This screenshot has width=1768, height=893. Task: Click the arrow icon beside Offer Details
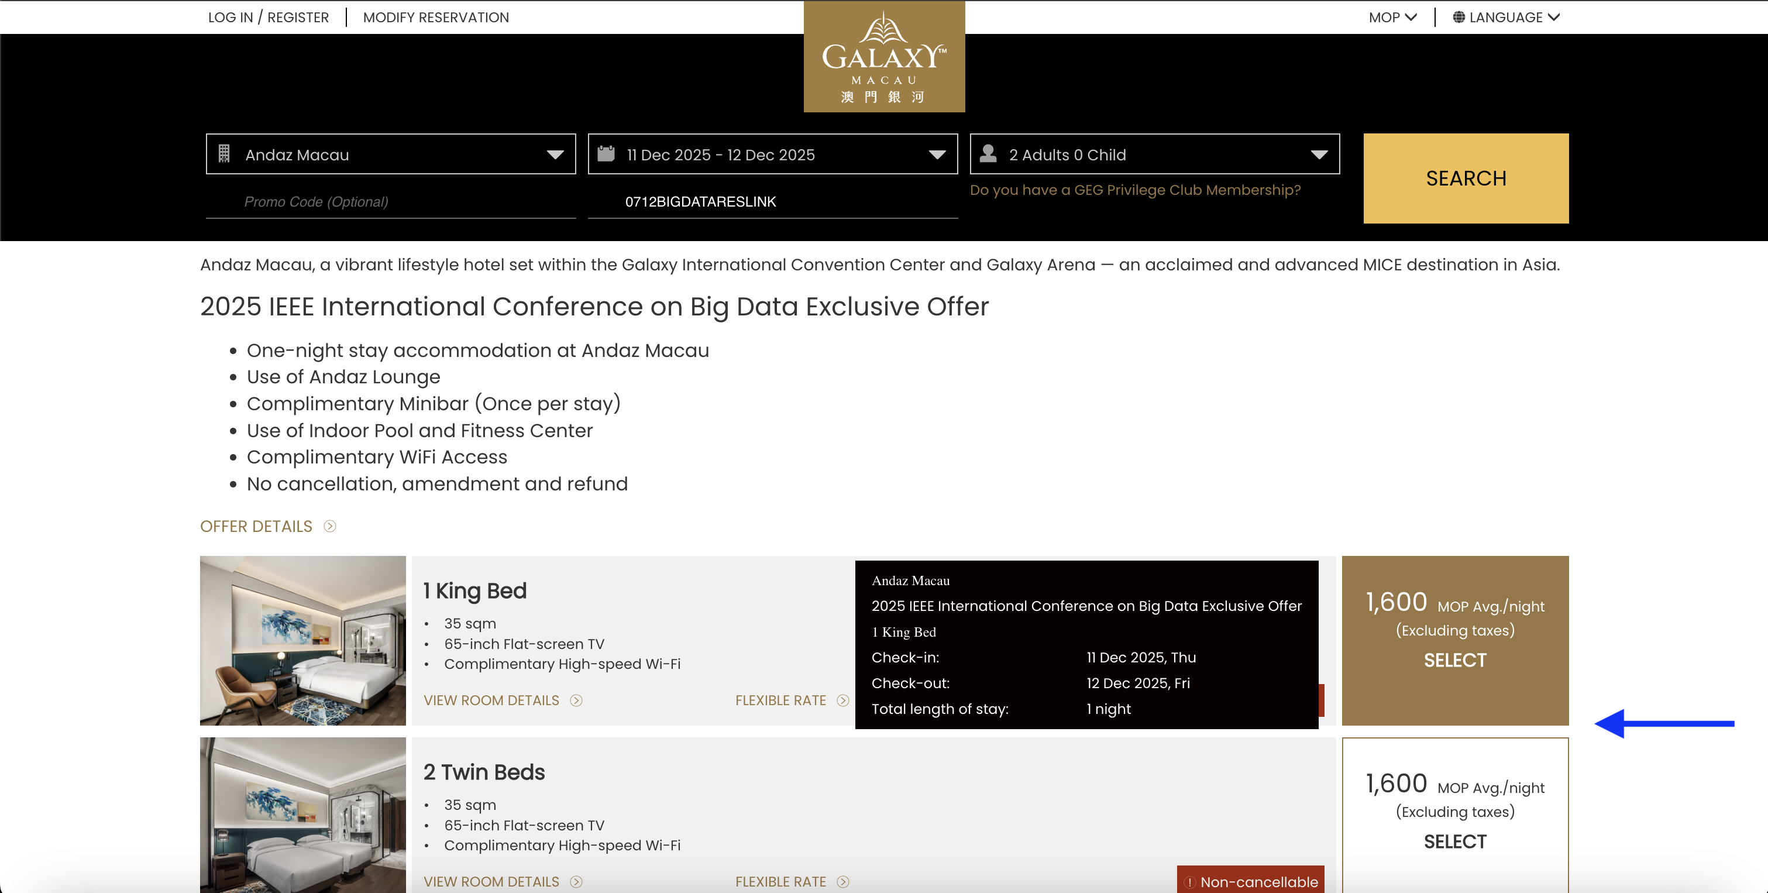tap(330, 527)
